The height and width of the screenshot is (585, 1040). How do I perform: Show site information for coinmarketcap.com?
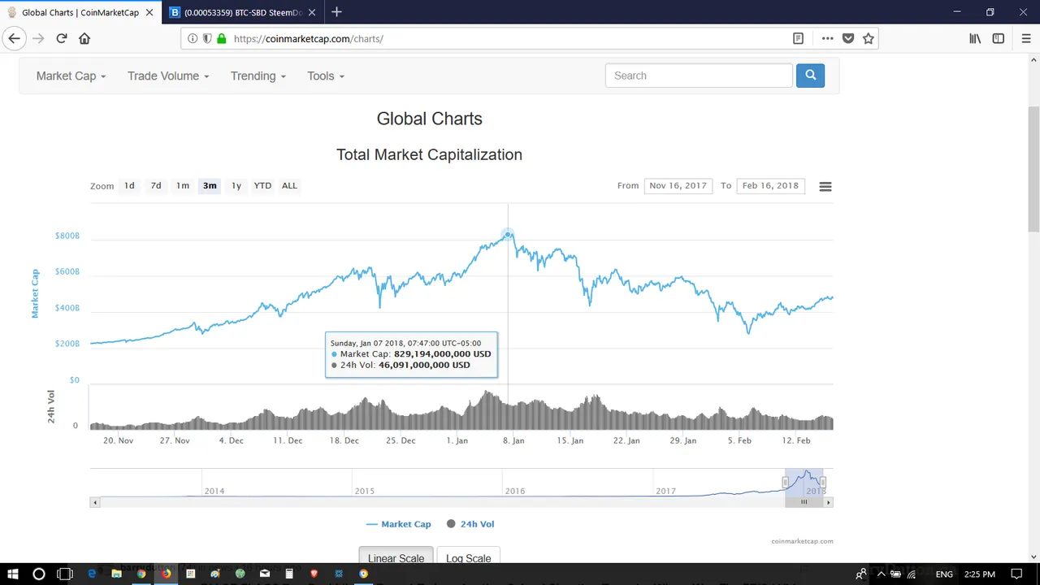(193, 38)
